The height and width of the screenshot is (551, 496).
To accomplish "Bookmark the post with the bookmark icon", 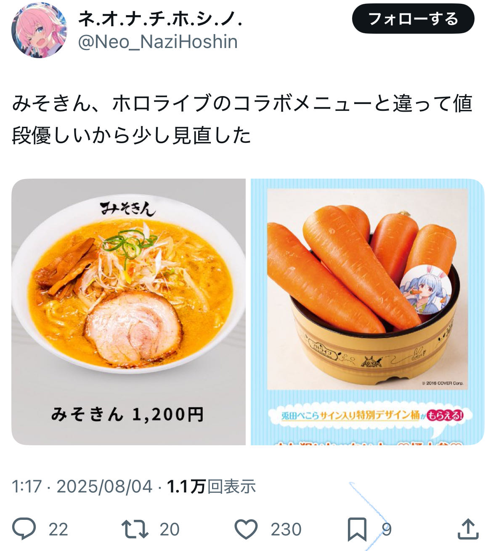I will pyautogui.click(x=357, y=530).
